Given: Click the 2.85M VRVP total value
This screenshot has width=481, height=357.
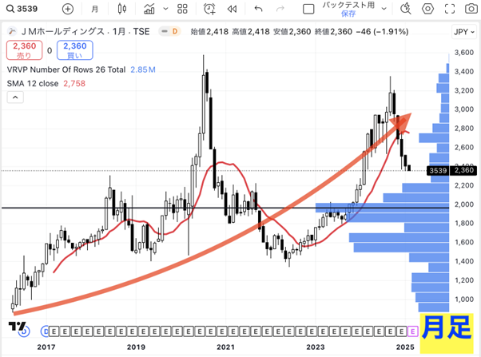Looking at the screenshot, I should pos(143,70).
